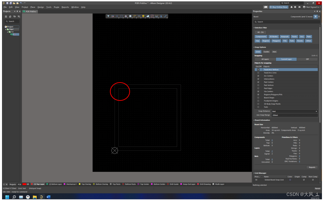Open the notifications chat icon near Buy Online Now
324x200 pixels.
[266, 7]
